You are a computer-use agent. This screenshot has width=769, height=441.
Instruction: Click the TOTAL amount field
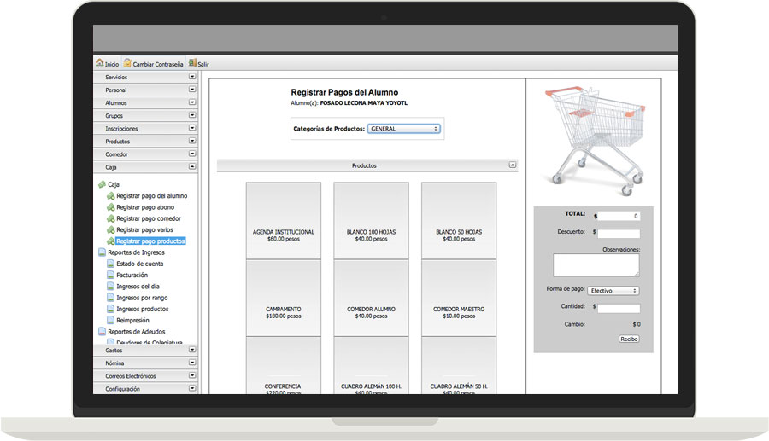pos(619,216)
